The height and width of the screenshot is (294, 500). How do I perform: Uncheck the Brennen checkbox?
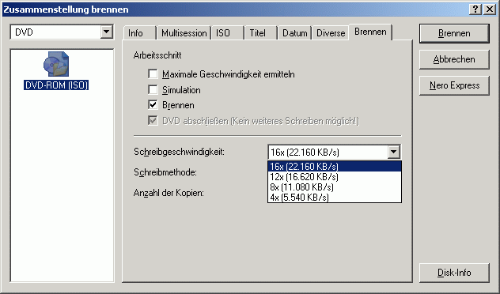153,105
